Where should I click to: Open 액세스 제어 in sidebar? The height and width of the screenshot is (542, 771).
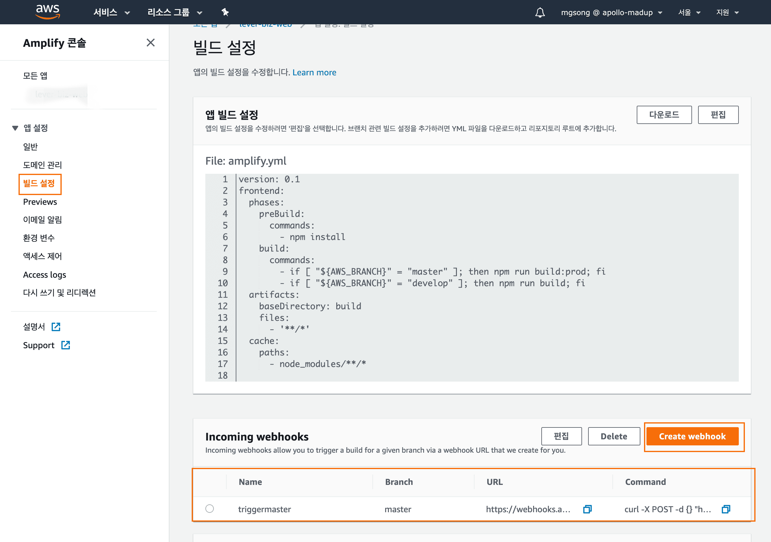tap(42, 256)
